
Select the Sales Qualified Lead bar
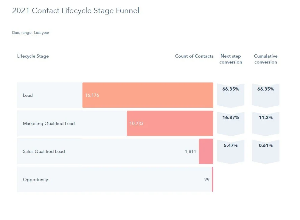206,151
